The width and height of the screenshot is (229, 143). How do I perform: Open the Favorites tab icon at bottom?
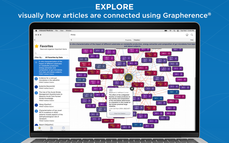[40, 128]
